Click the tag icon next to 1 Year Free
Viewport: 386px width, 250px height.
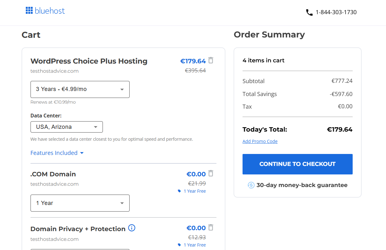tap(179, 191)
